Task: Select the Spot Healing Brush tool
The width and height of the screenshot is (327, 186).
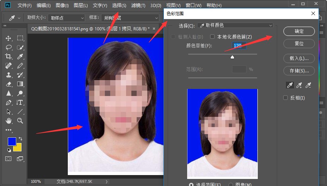Action: pos(8,66)
